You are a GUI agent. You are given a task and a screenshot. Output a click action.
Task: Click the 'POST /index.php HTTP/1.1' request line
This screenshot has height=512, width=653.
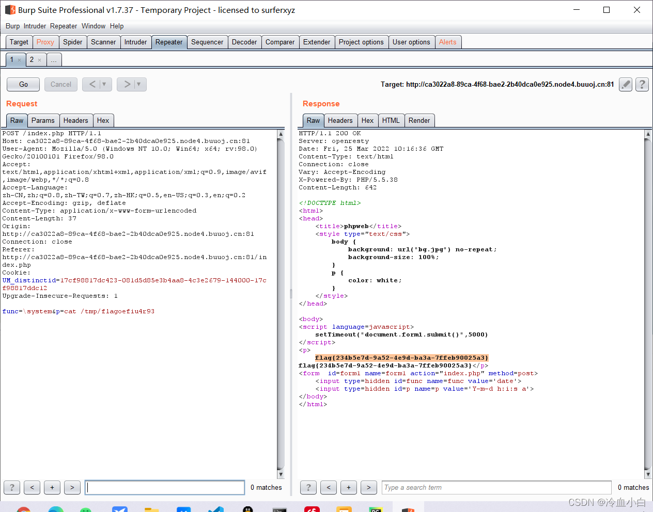pyautogui.click(x=52, y=133)
